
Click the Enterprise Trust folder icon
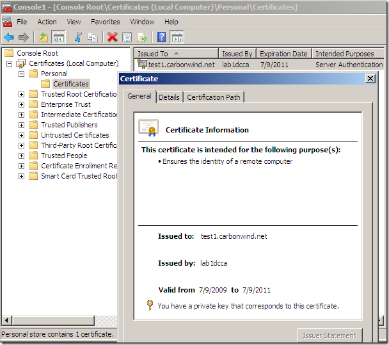point(33,104)
